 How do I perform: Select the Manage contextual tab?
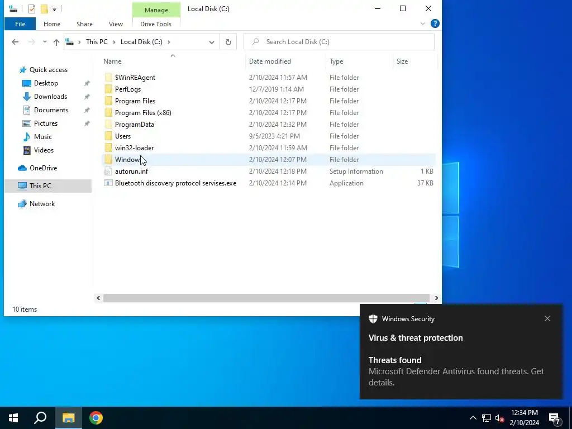(156, 10)
